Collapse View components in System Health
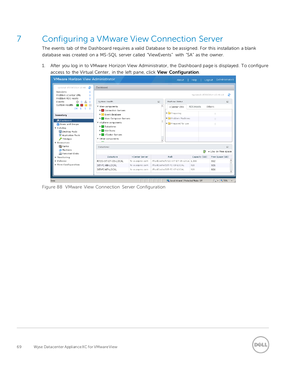The image size is (286, 370). coord(98,106)
